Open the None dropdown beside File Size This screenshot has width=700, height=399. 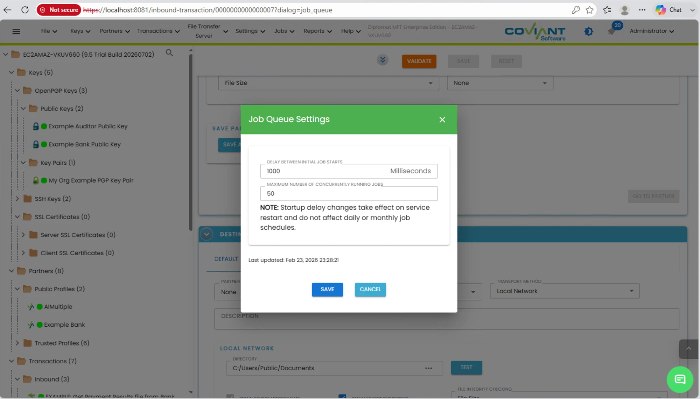500,83
